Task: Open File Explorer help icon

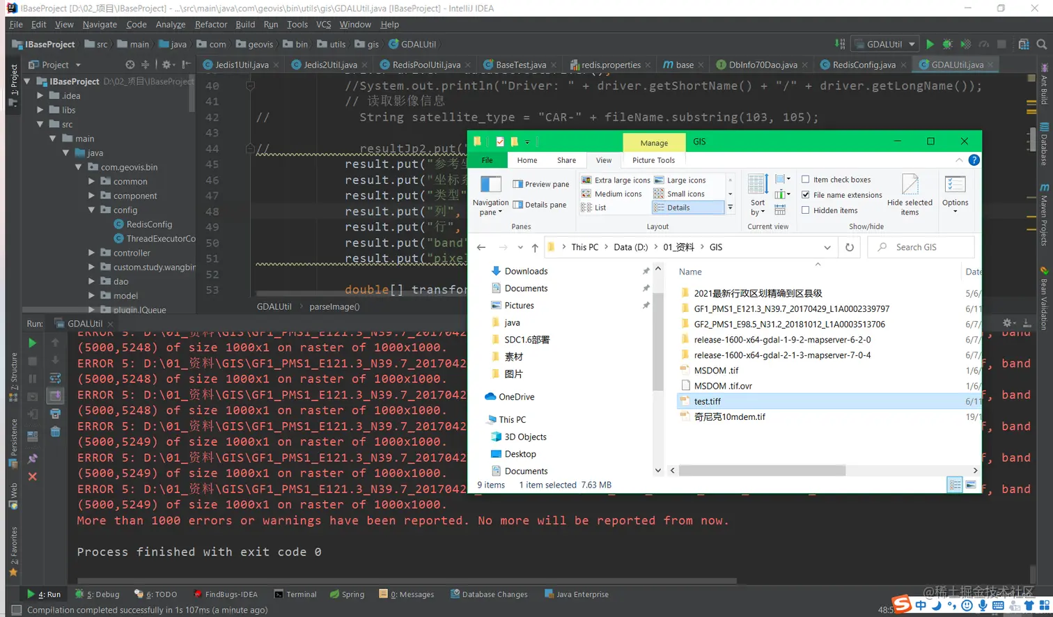Action: coord(974,160)
